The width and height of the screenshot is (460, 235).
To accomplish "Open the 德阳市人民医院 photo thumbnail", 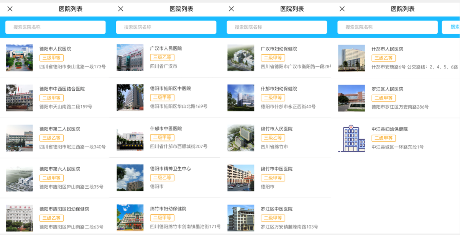I will point(19,58).
